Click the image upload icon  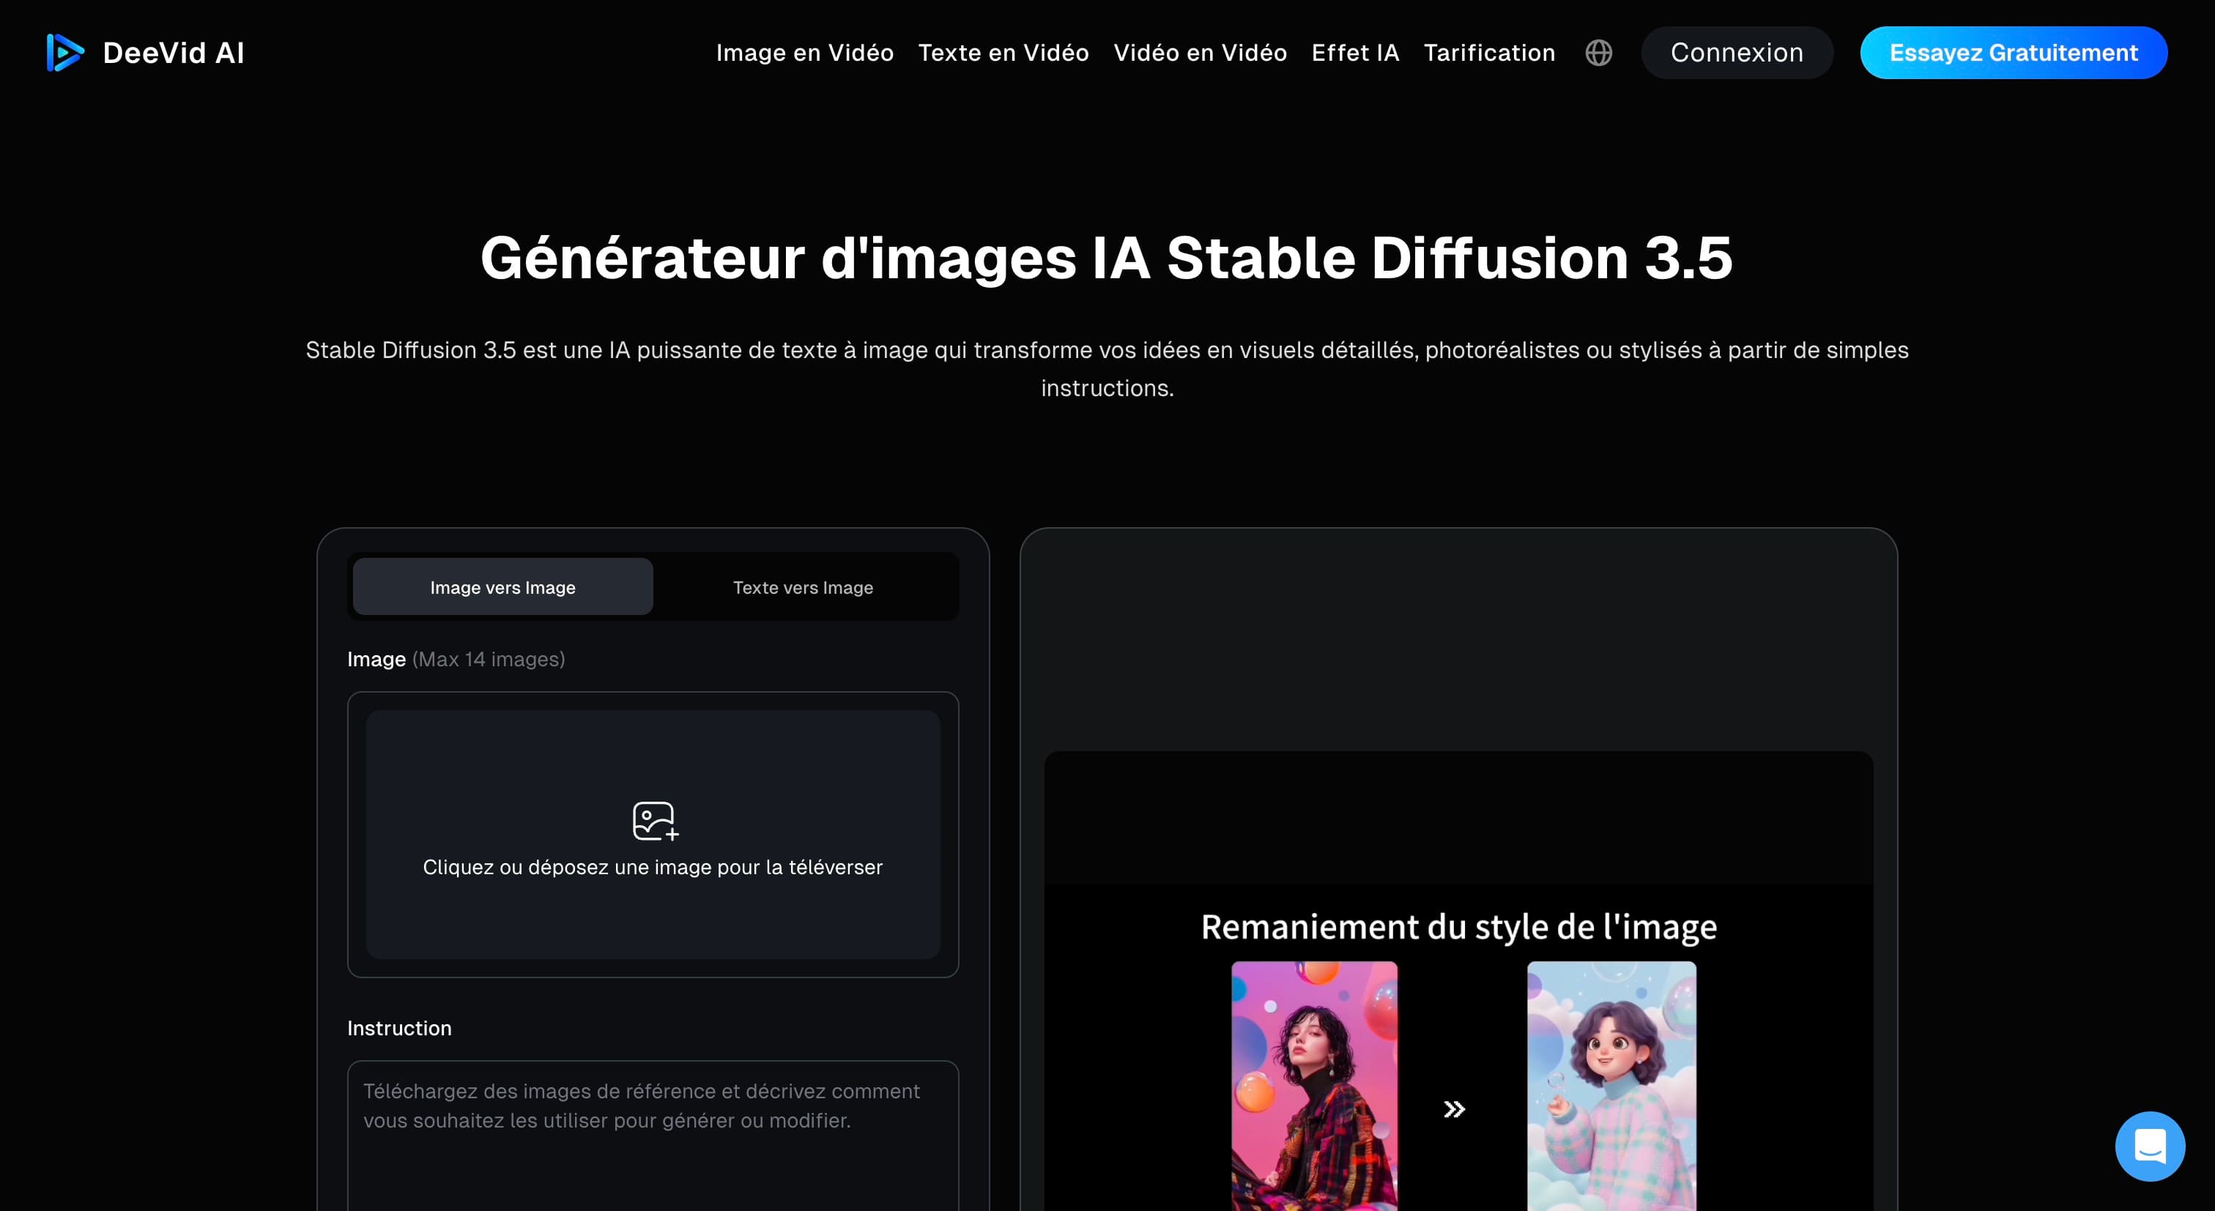coord(656,821)
